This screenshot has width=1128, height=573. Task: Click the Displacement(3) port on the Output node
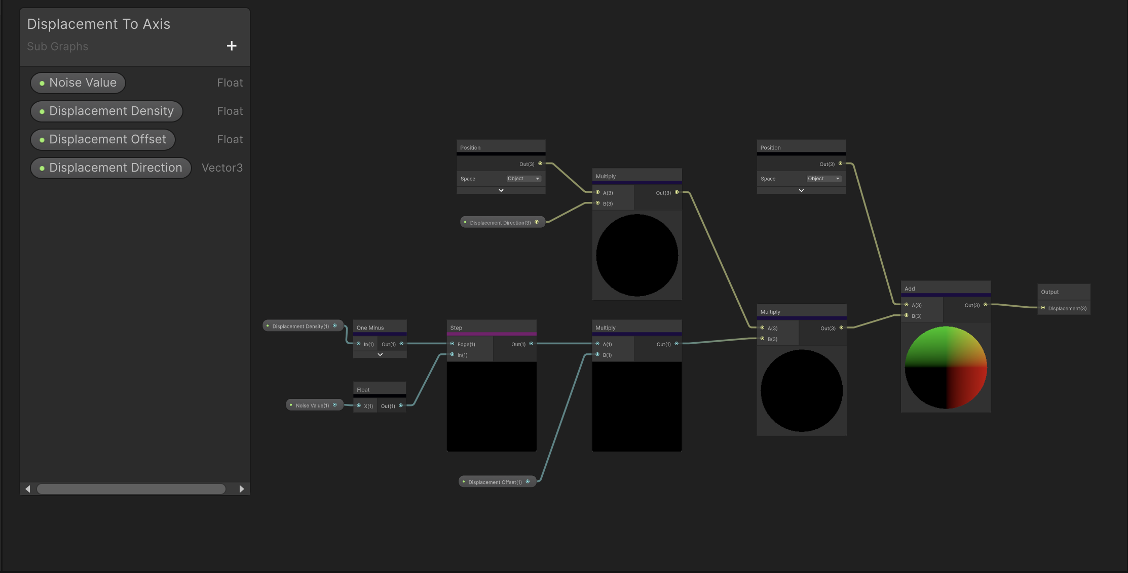tap(1043, 308)
